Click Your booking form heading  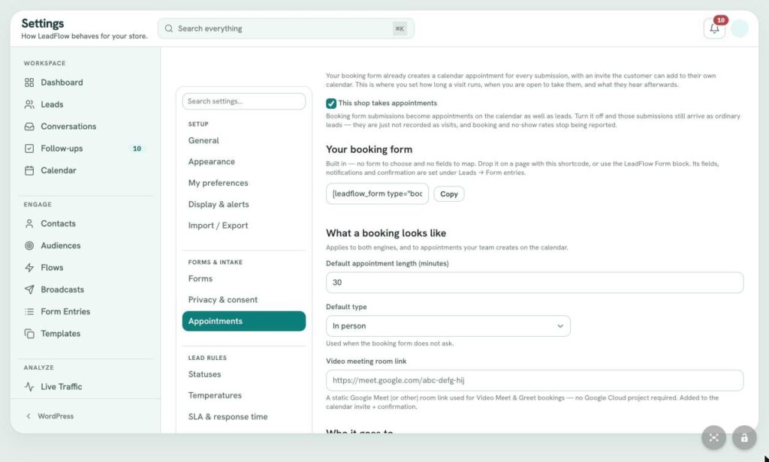click(x=369, y=149)
